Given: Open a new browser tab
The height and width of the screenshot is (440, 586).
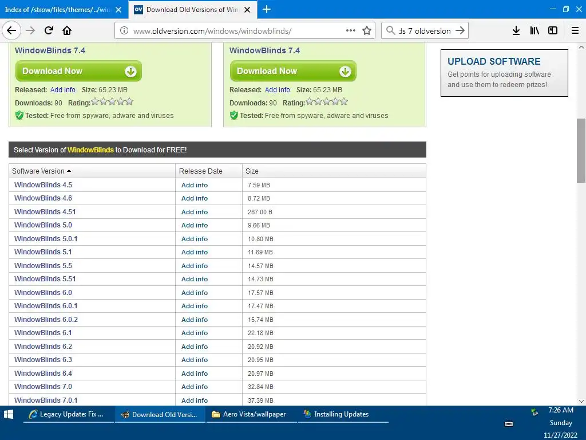Looking at the screenshot, I should click(x=267, y=9).
